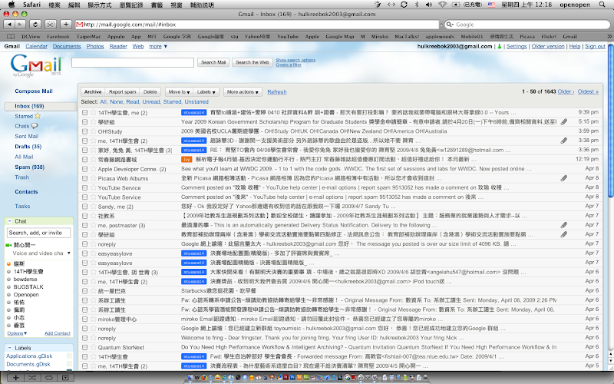Click the repeat loop icon in bottom bar
614x384 pixels.
click(48, 378)
